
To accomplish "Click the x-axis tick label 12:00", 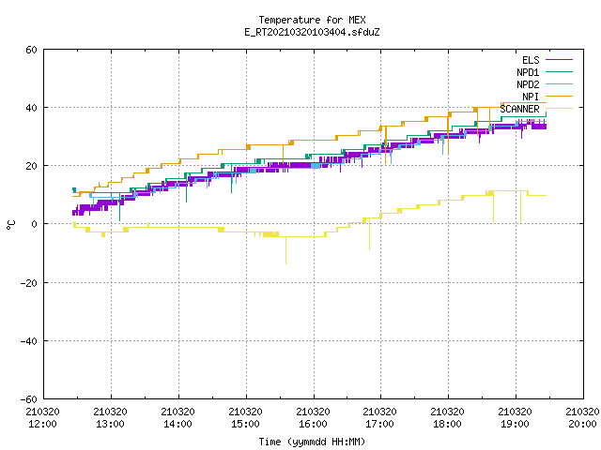I will click(42, 424).
